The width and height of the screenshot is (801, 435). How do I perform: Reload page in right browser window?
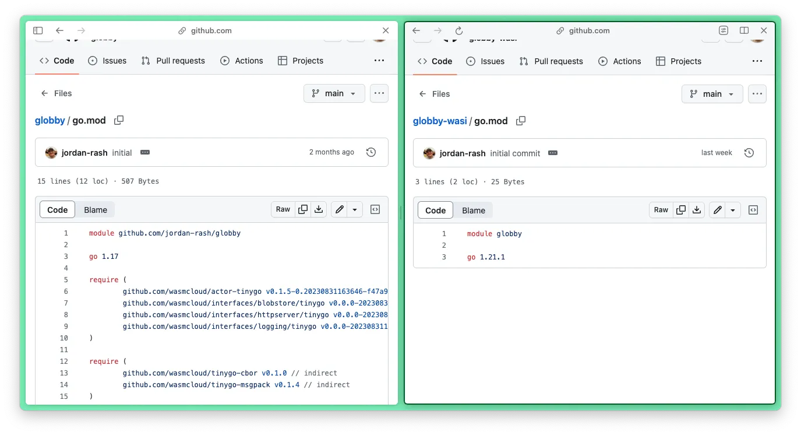coord(459,30)
